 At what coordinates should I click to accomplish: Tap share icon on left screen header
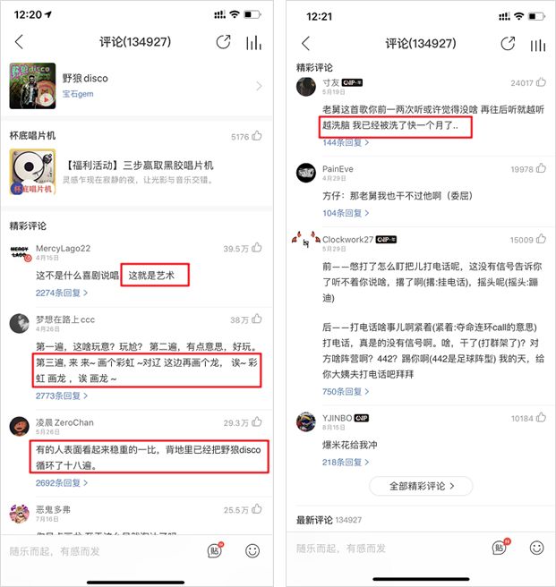pos(223,42)
